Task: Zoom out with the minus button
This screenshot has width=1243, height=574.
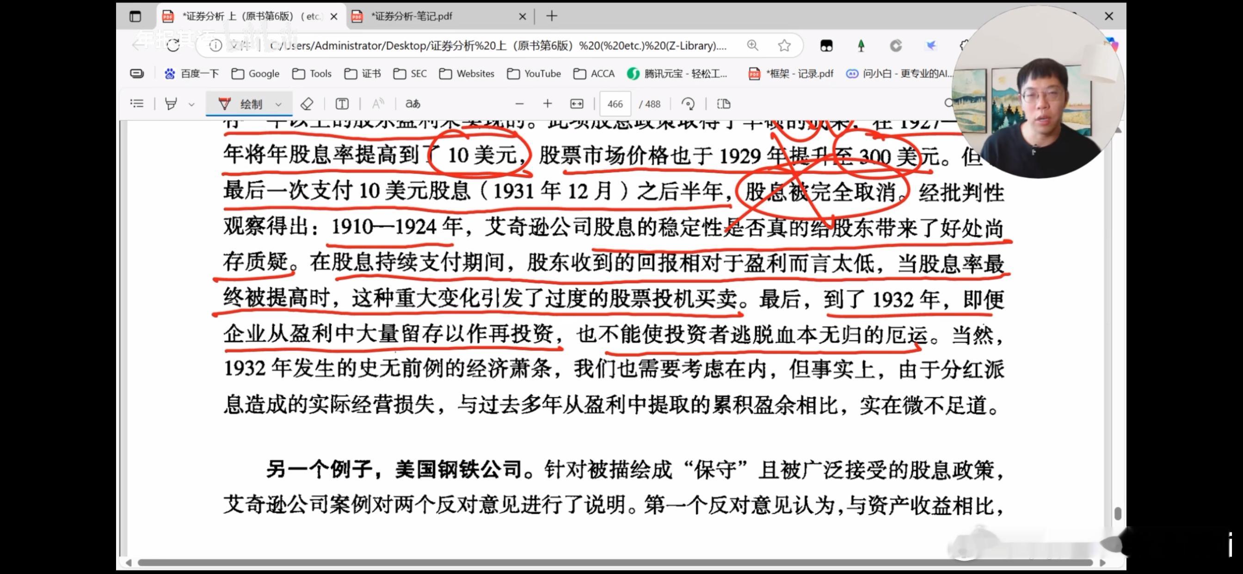Action: (x=519, y=104)
